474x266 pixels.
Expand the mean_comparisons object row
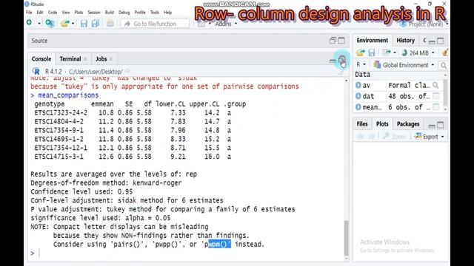click(x=358, y=107)
